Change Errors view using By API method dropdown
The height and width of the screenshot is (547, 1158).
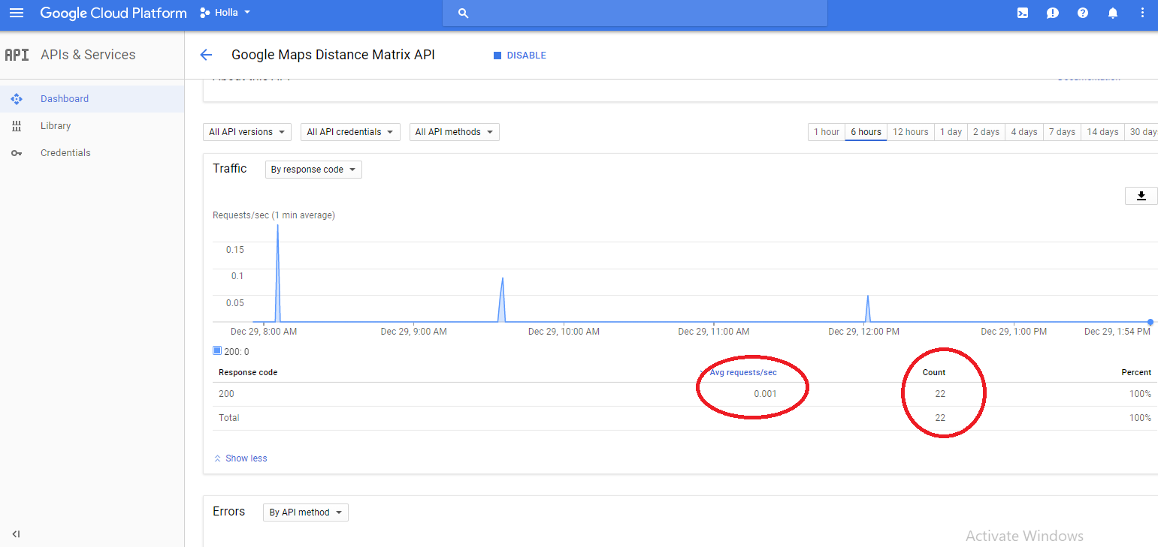pos(305,512)
